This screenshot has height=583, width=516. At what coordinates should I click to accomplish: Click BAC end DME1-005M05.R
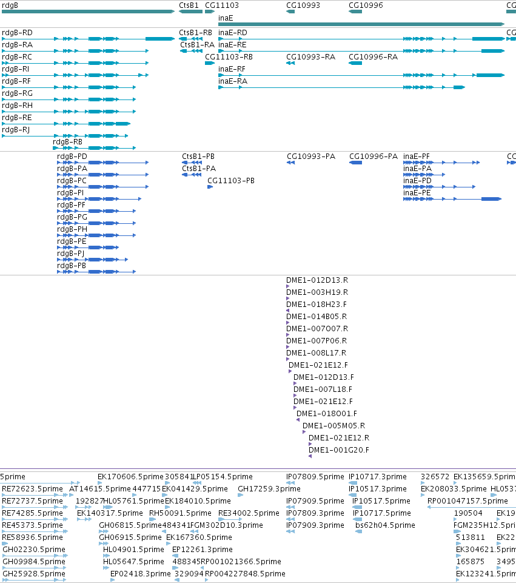333,426
